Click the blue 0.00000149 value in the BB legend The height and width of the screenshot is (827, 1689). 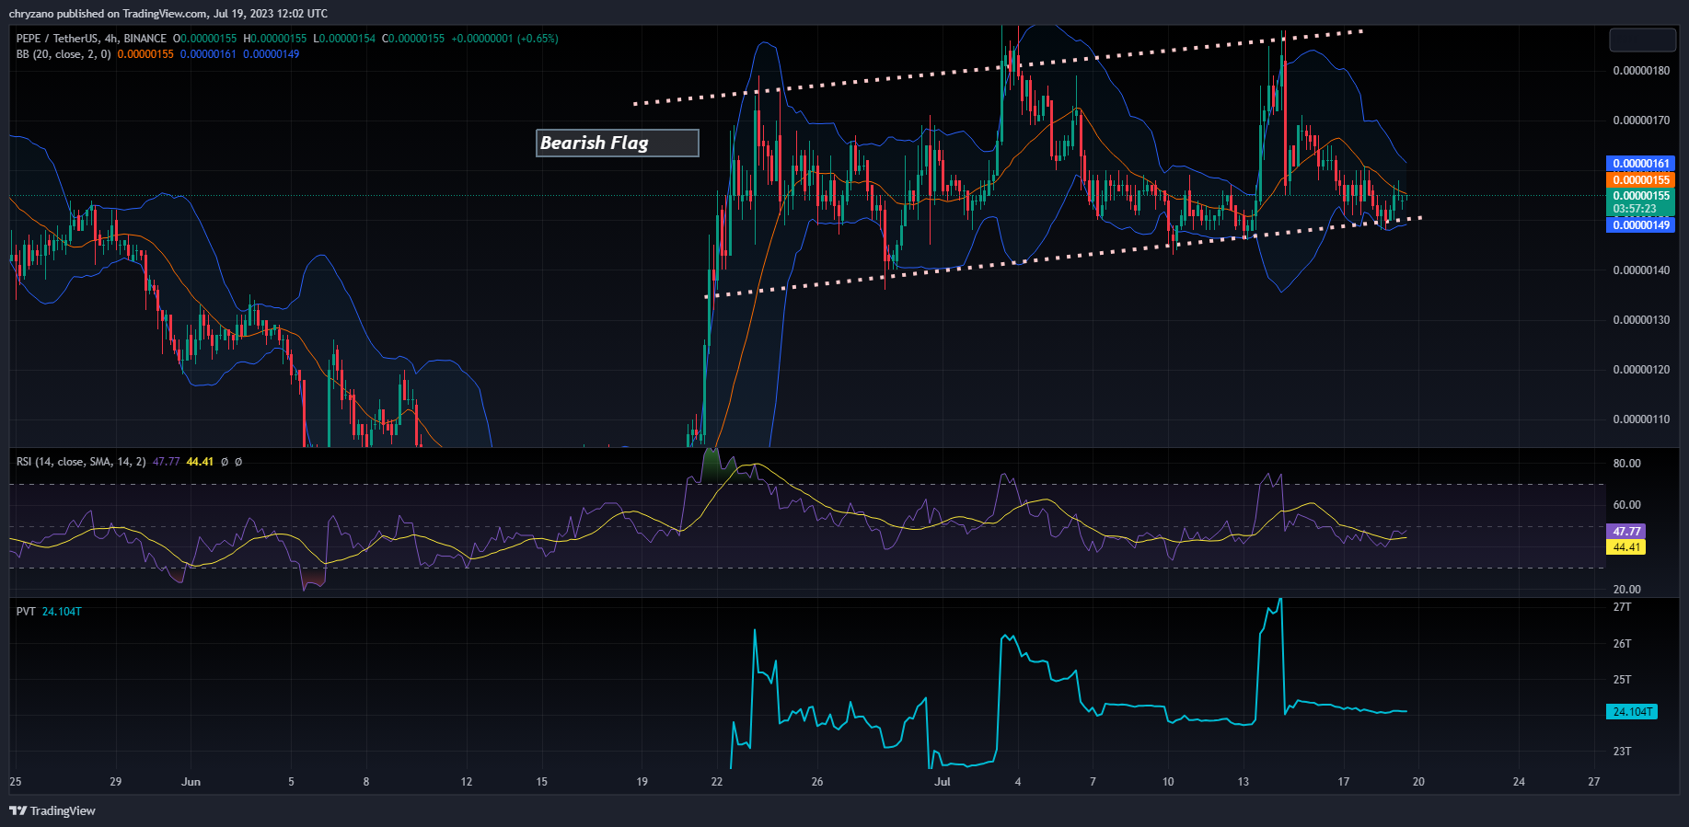click(272, 54)
